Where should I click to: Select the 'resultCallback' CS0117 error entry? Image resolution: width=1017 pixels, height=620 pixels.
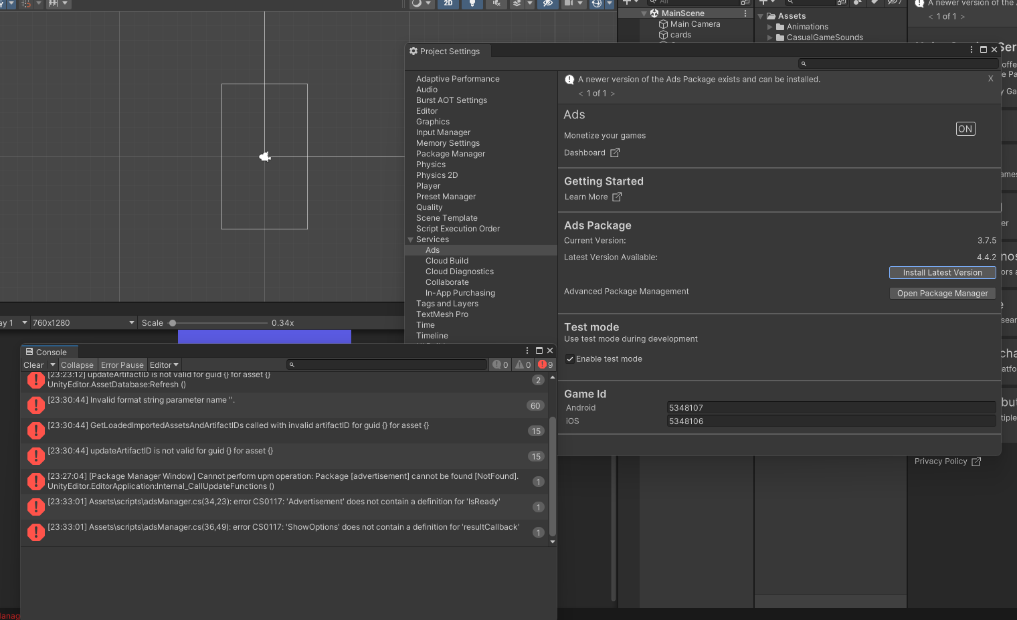coord(285,532)
